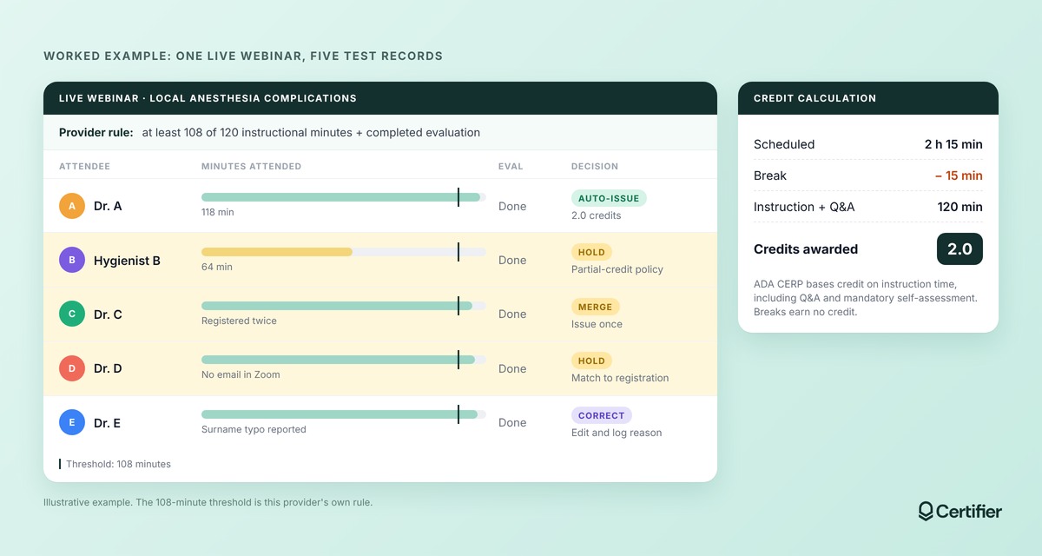Click the DECISION column header

[x=595, y=166]
